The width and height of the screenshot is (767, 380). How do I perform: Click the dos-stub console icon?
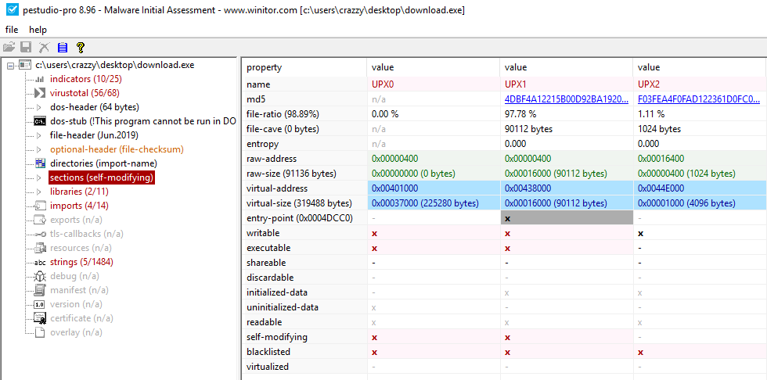click(40, 121)
